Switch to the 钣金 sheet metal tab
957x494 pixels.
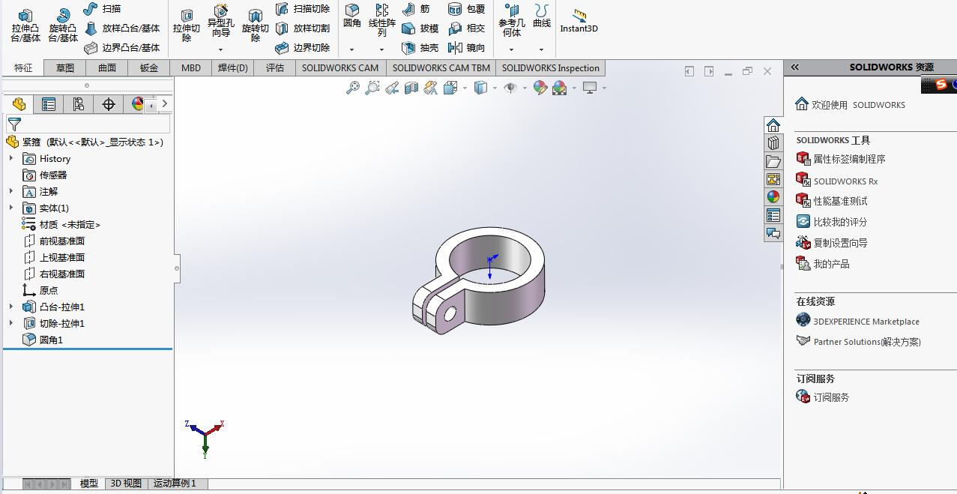[x=149, y=68]
